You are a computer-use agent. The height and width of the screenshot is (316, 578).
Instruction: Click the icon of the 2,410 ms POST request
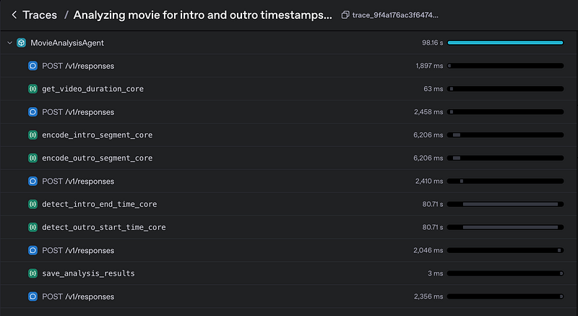coord(33,181)
